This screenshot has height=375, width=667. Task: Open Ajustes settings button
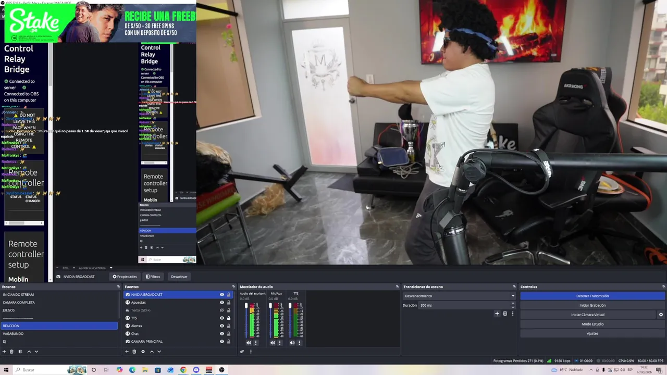pos(592,333)
